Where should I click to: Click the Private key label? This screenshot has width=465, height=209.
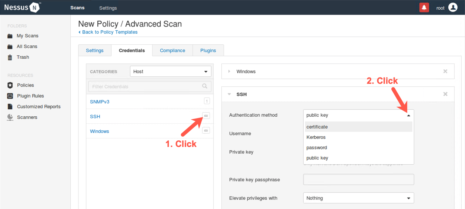pyautogui.click(x=241, y=152)
